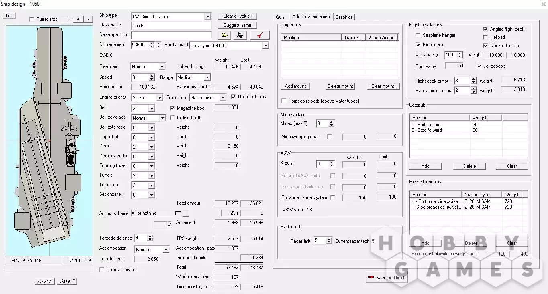Click the Class name text field
Image resolution: width=548 pixels, height=294 pixels.
tap(171, 26)
